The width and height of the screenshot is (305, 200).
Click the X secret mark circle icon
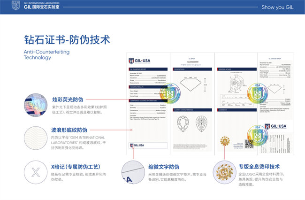tap(35, 172)
